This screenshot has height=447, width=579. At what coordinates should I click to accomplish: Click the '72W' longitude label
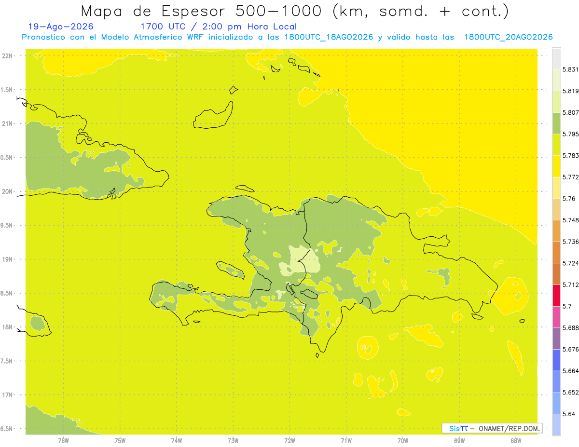point(290,440)
